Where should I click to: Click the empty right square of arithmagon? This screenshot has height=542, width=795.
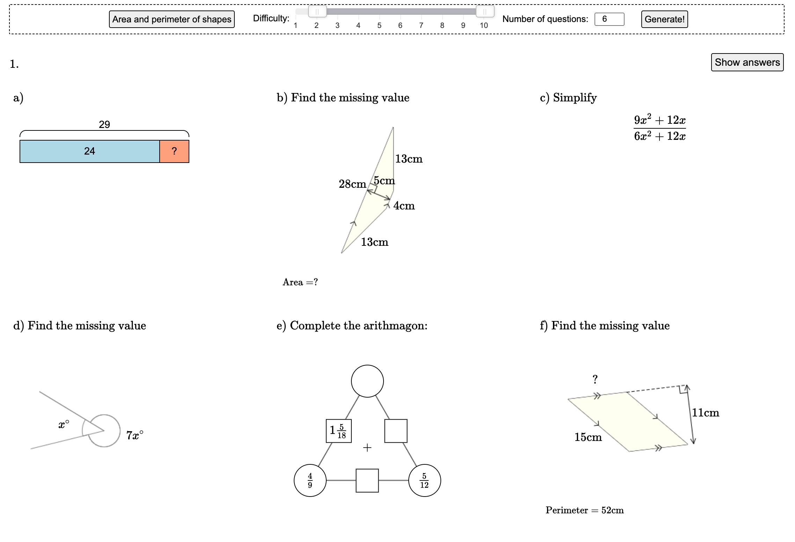(396, 431)
